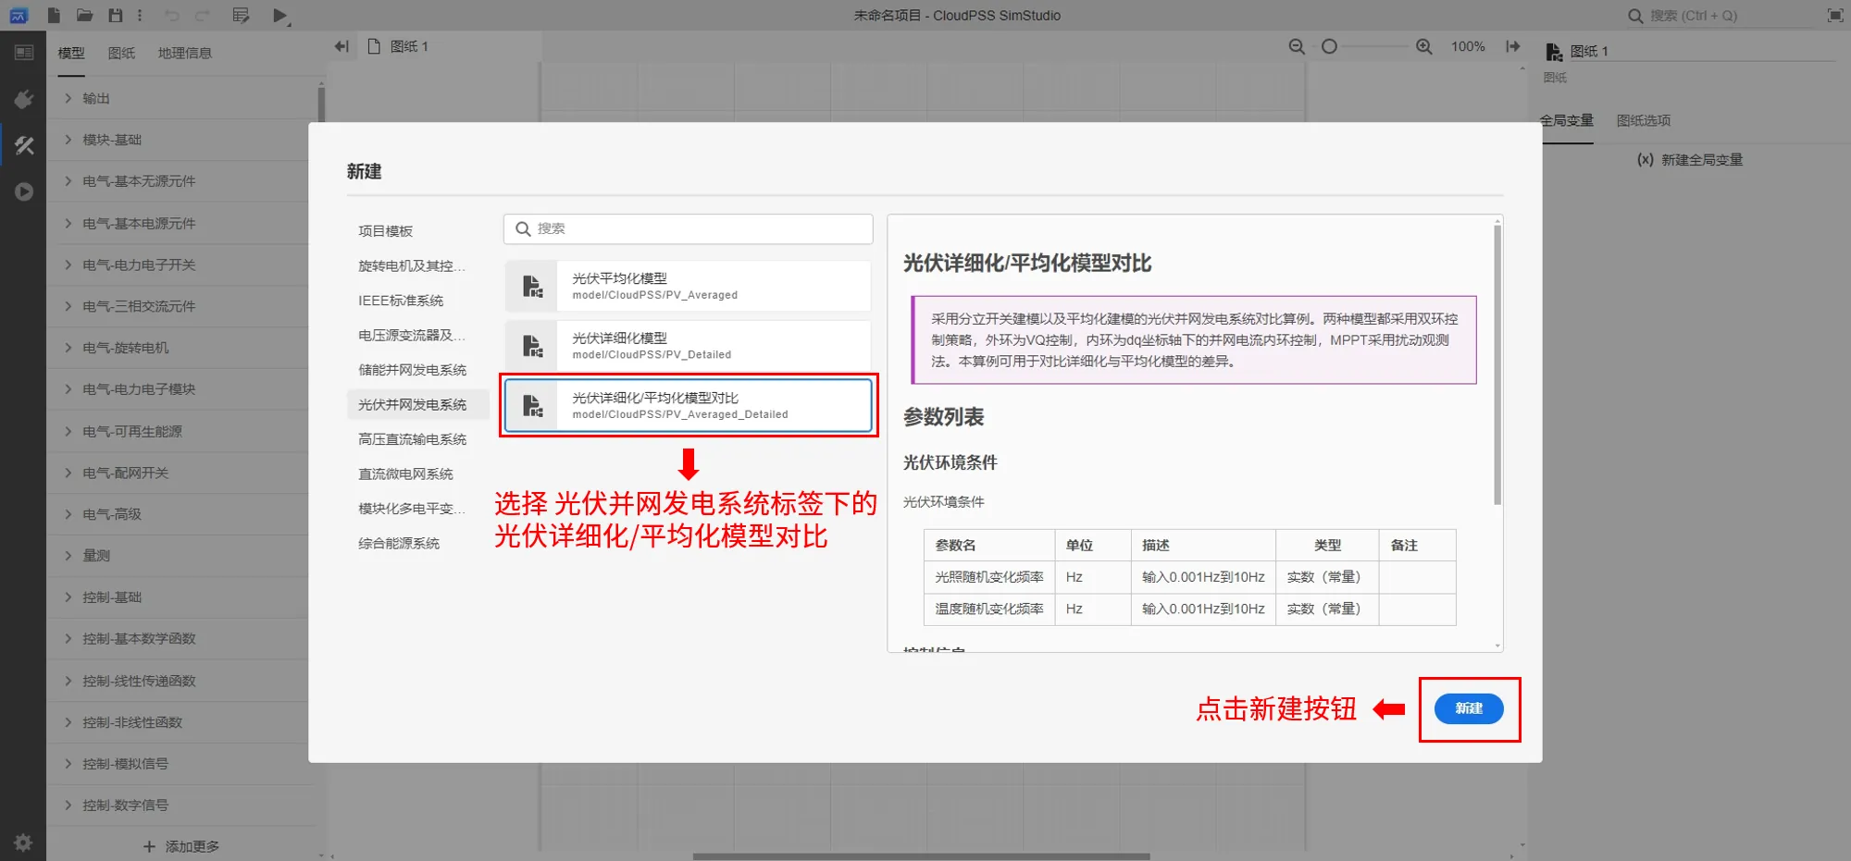Select the tools build sidebar icon
The width and height of the screenshot is (1851, 861).
(x=24, y=145)
